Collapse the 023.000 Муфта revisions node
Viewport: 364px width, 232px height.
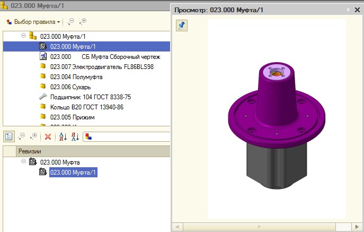click(24, 162)
